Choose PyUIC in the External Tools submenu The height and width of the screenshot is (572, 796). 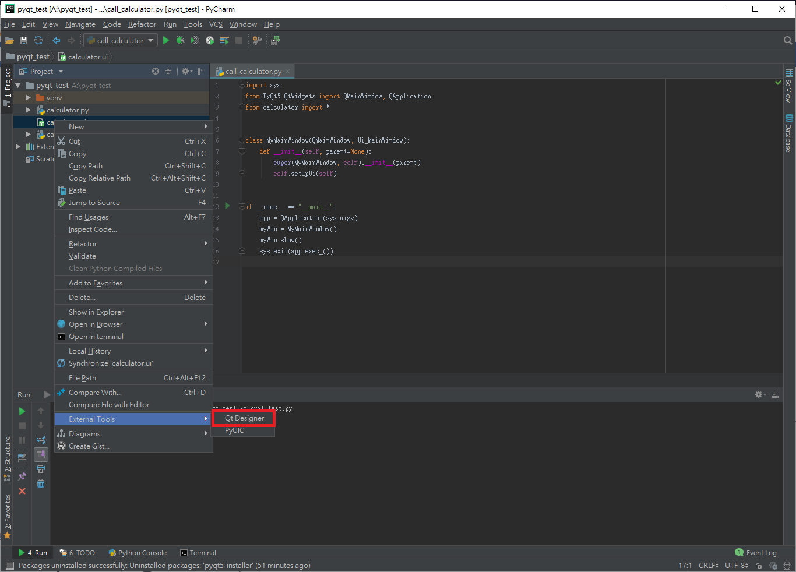(235, 430)
